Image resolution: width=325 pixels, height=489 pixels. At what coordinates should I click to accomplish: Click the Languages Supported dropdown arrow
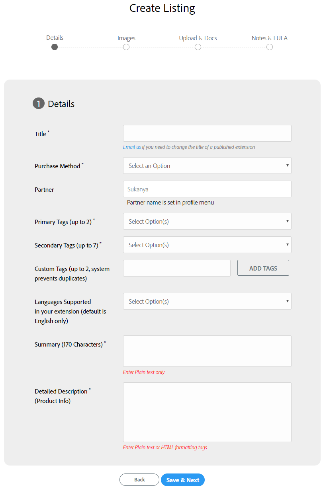[x=288, y=301]
